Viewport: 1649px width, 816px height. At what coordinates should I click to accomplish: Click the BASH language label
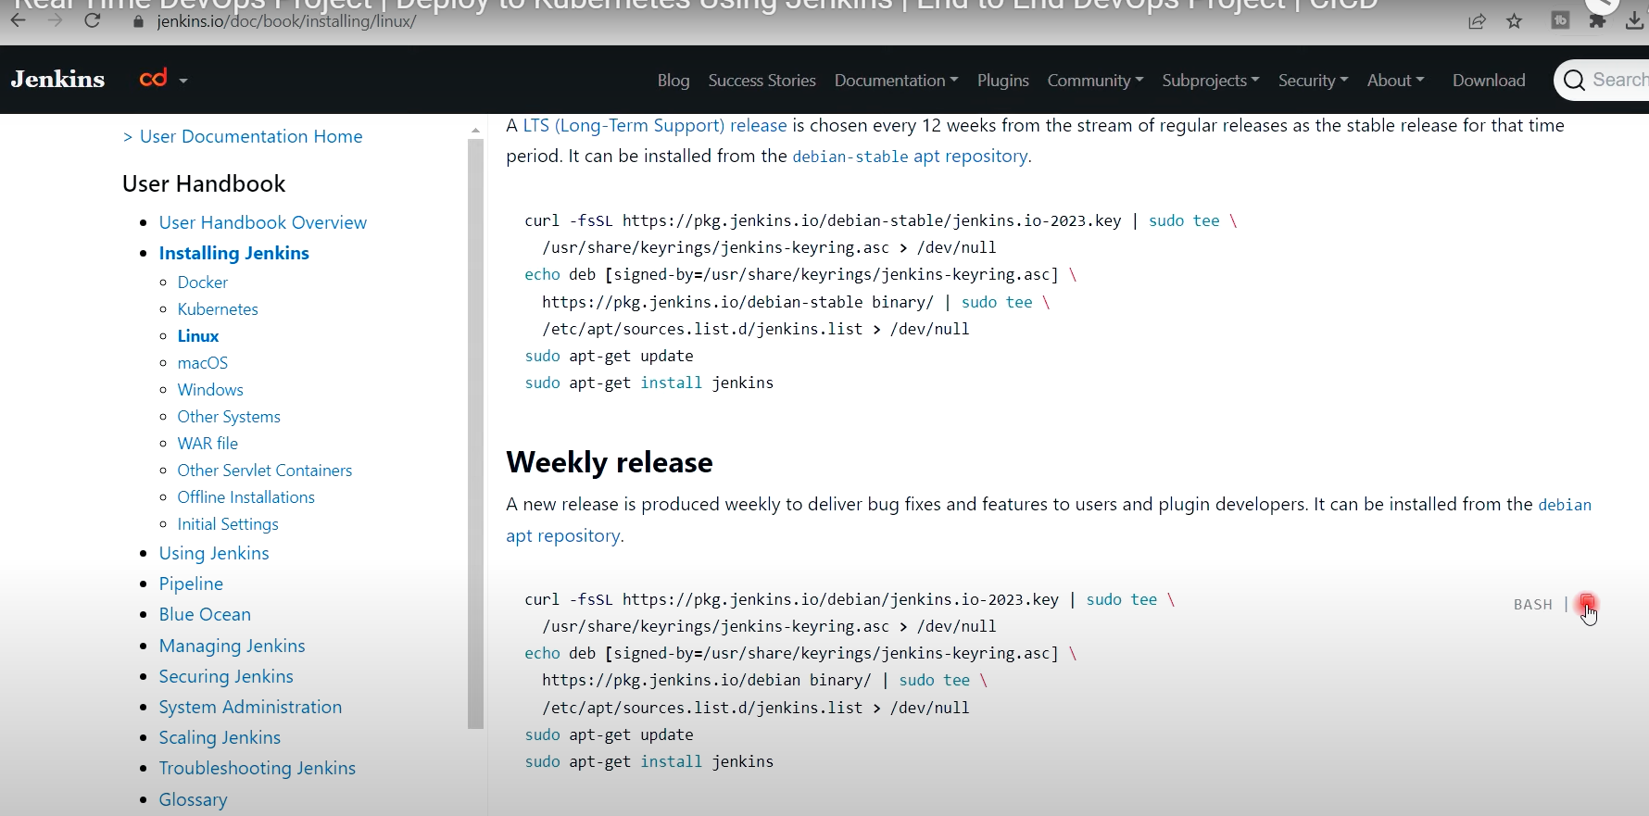(x=1533, y=605)
